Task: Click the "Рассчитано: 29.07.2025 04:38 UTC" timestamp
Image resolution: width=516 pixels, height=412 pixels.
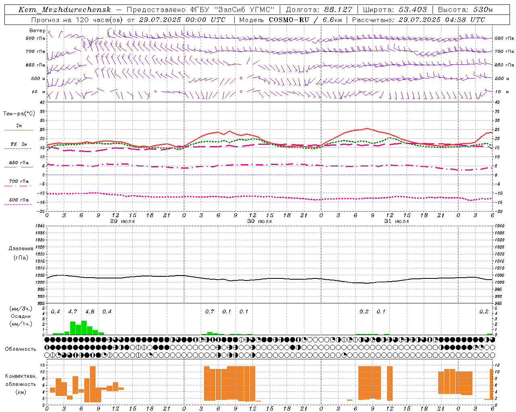Action: [x=418, y=20]
